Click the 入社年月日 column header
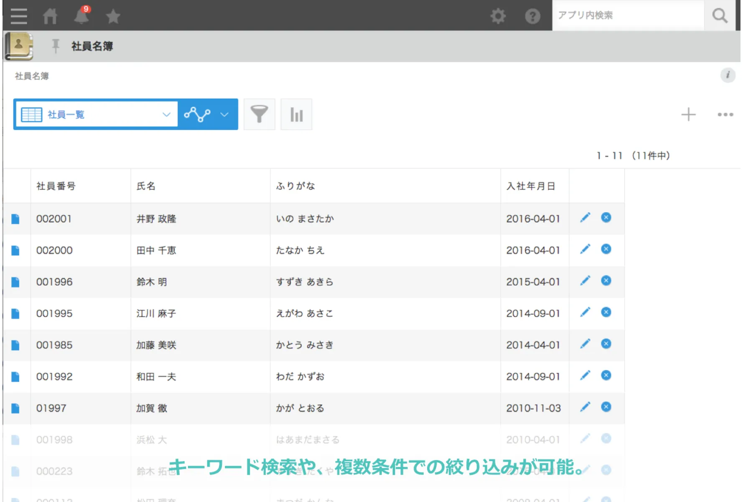This screenshot has width=743, height=502. (x=531, y=186)
